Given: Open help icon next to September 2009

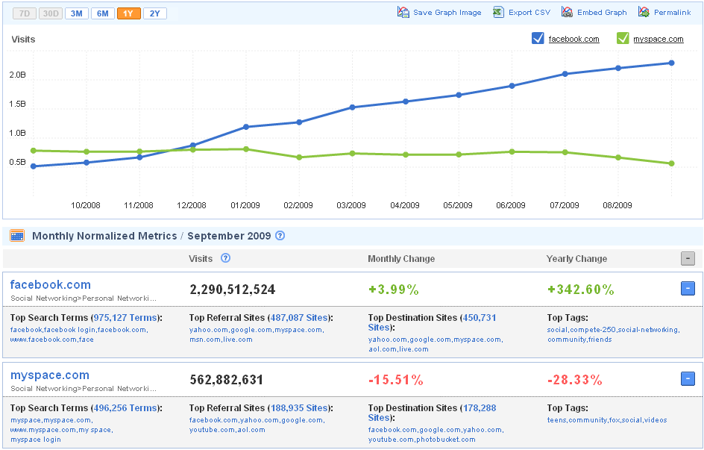Looking at the screenshot, I should [280, 235].
